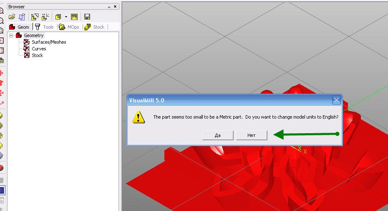Click the geometry icon with double arrows
Screen dimensions: 388x211
45,17
